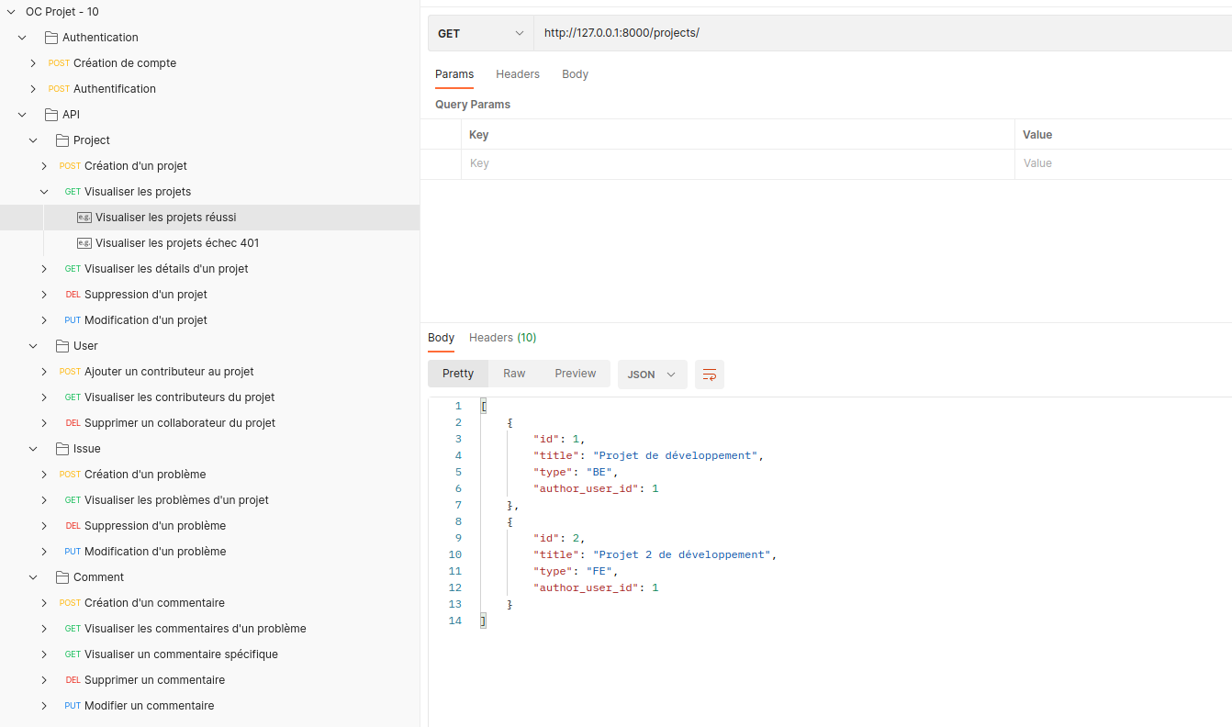Click the User folder icon
Image resolution: width=1232 pixels, height=727 pixels.
pos(62,346)
